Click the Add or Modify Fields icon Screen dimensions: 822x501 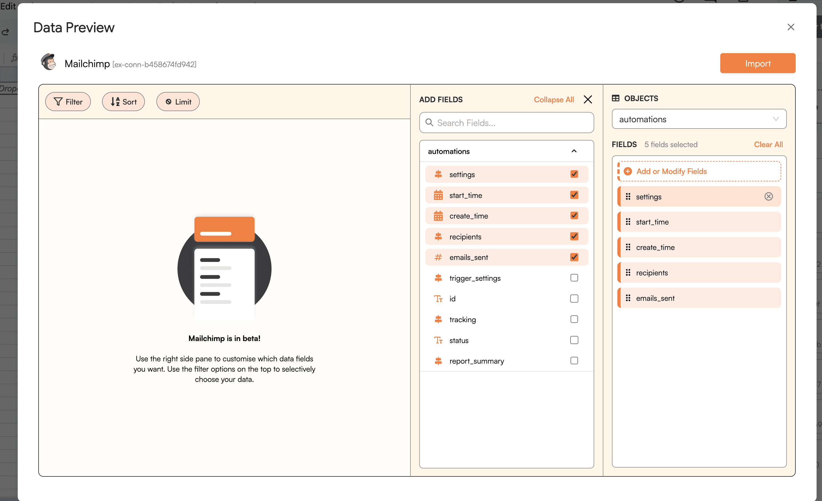[x=628, y=171]
